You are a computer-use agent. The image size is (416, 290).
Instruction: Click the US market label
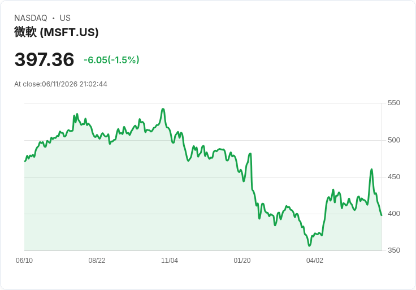coord(65,18)
